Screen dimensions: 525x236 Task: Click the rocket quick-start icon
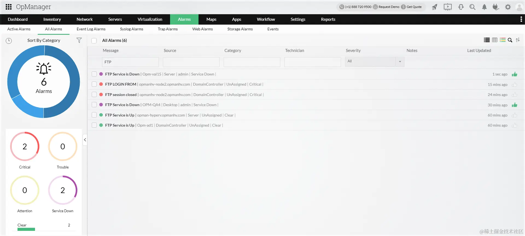434,7
